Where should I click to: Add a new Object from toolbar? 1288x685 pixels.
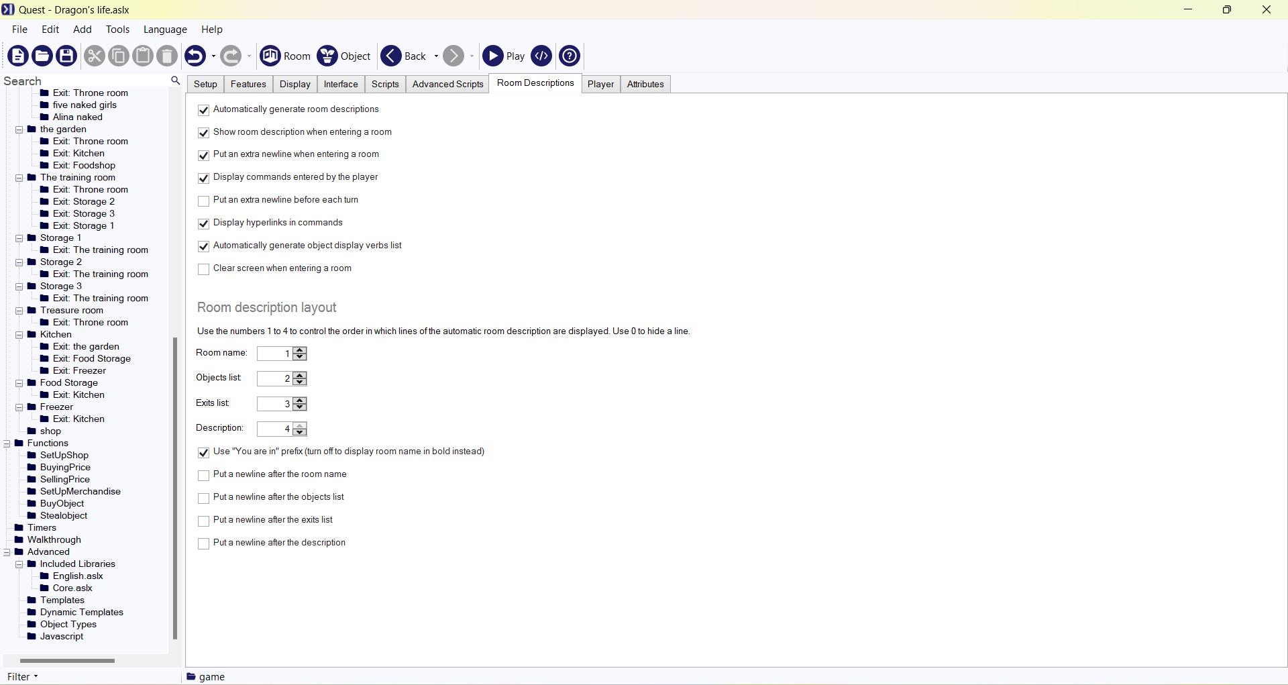(343, 56)
